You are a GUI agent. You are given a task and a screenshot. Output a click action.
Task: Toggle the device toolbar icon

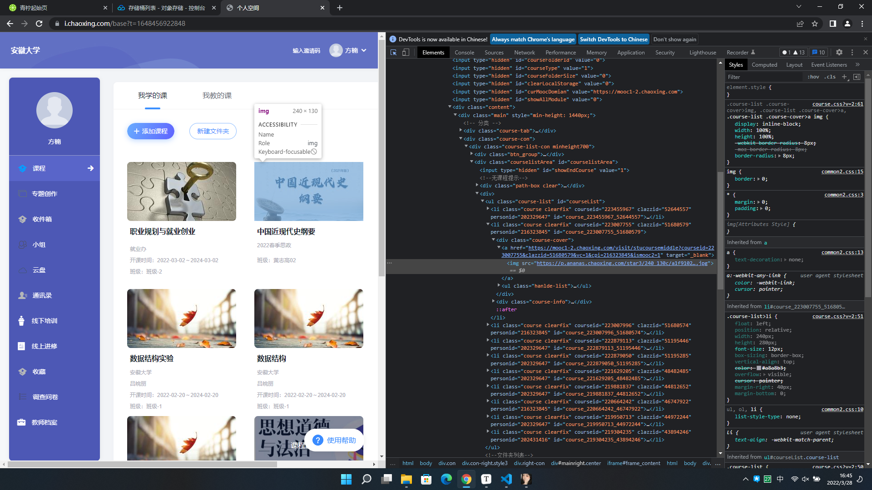(406, 53)
